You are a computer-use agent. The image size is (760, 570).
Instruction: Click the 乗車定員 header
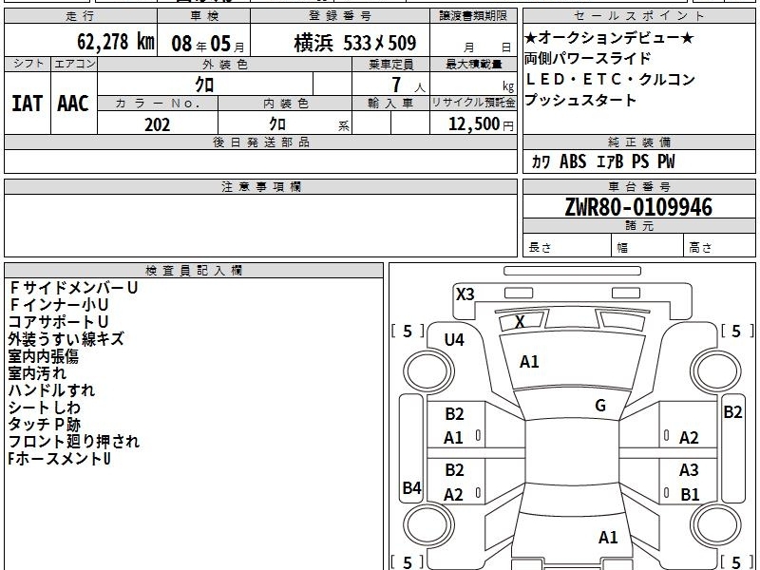click(x=390, y=65)
